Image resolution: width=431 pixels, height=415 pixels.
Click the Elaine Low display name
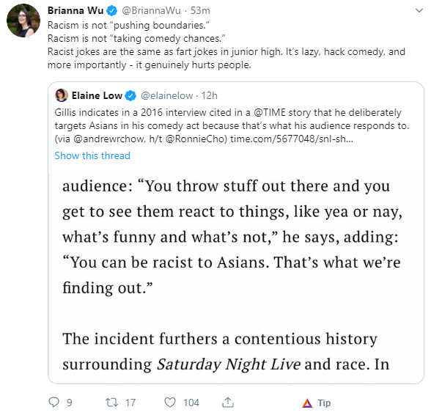pos(97,95)
